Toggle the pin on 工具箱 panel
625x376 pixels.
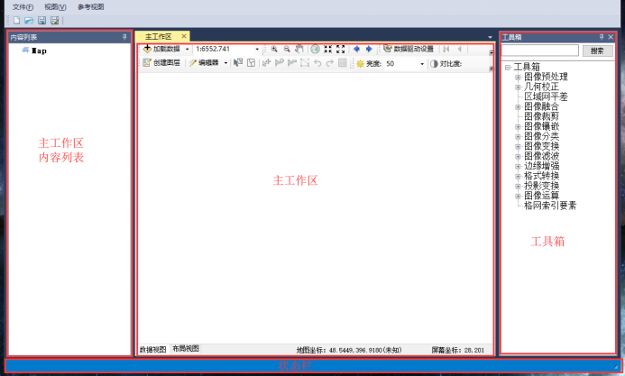[602, 37]
